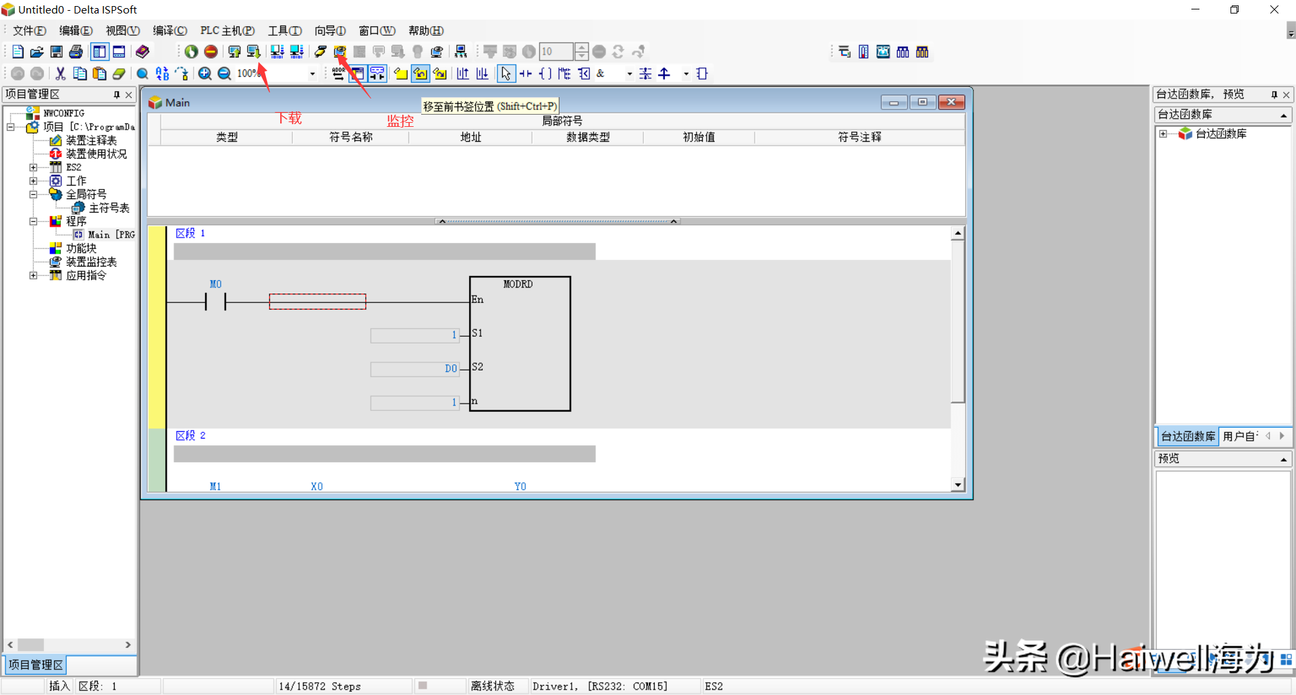
Task: Select the 项目管理区 bottom tab
Action: [36, 665]
